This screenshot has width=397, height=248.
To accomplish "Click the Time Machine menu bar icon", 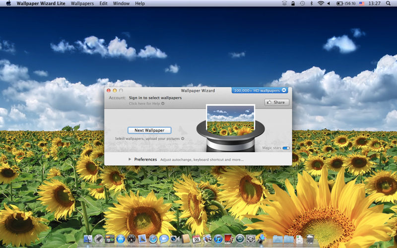I will coord(302,3).
